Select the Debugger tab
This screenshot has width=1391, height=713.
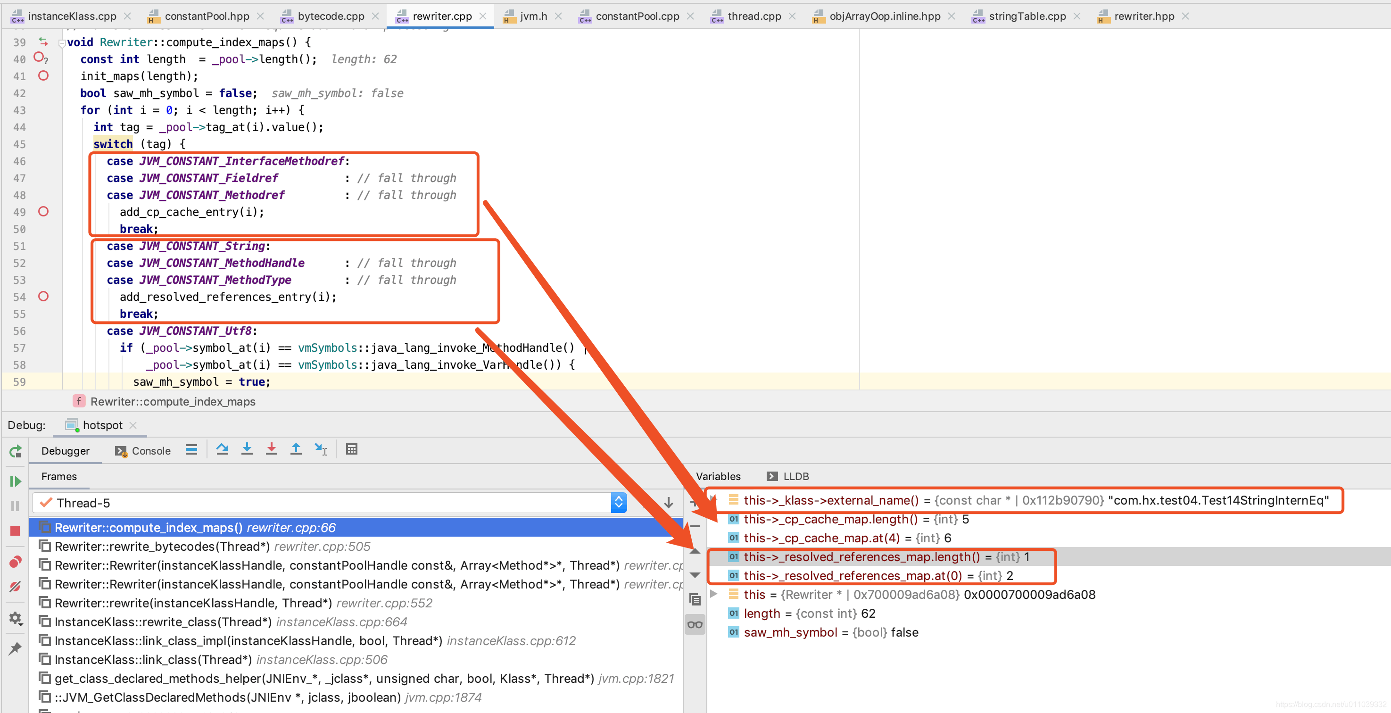66,450
